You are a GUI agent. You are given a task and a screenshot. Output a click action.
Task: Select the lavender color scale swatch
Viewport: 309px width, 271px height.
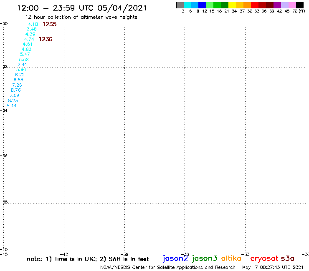coord(285,5)
